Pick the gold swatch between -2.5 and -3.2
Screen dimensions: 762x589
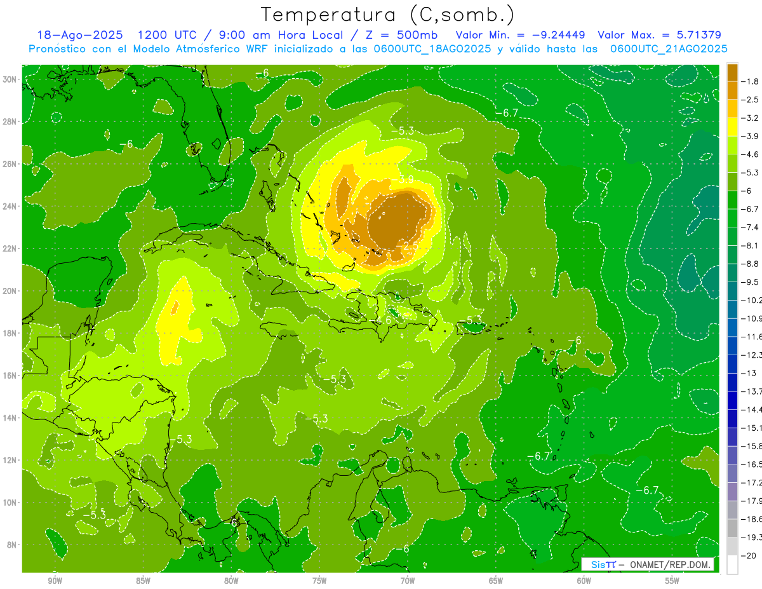(x=732, y=109)
